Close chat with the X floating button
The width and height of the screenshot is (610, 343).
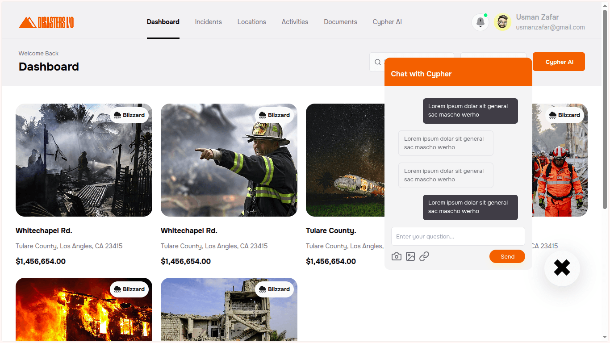pyautogui.click(x=562, y=268)
